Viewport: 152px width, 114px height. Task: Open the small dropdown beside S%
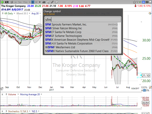click(151, 90)
